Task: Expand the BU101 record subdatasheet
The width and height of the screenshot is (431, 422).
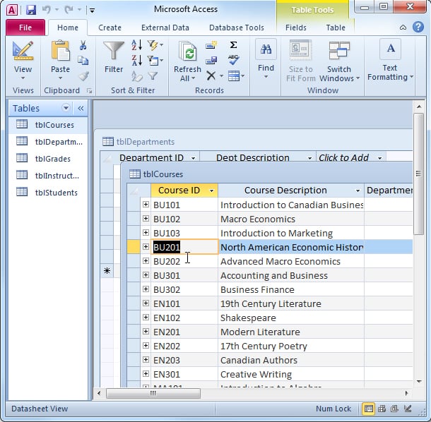Action: pos(146,205)
